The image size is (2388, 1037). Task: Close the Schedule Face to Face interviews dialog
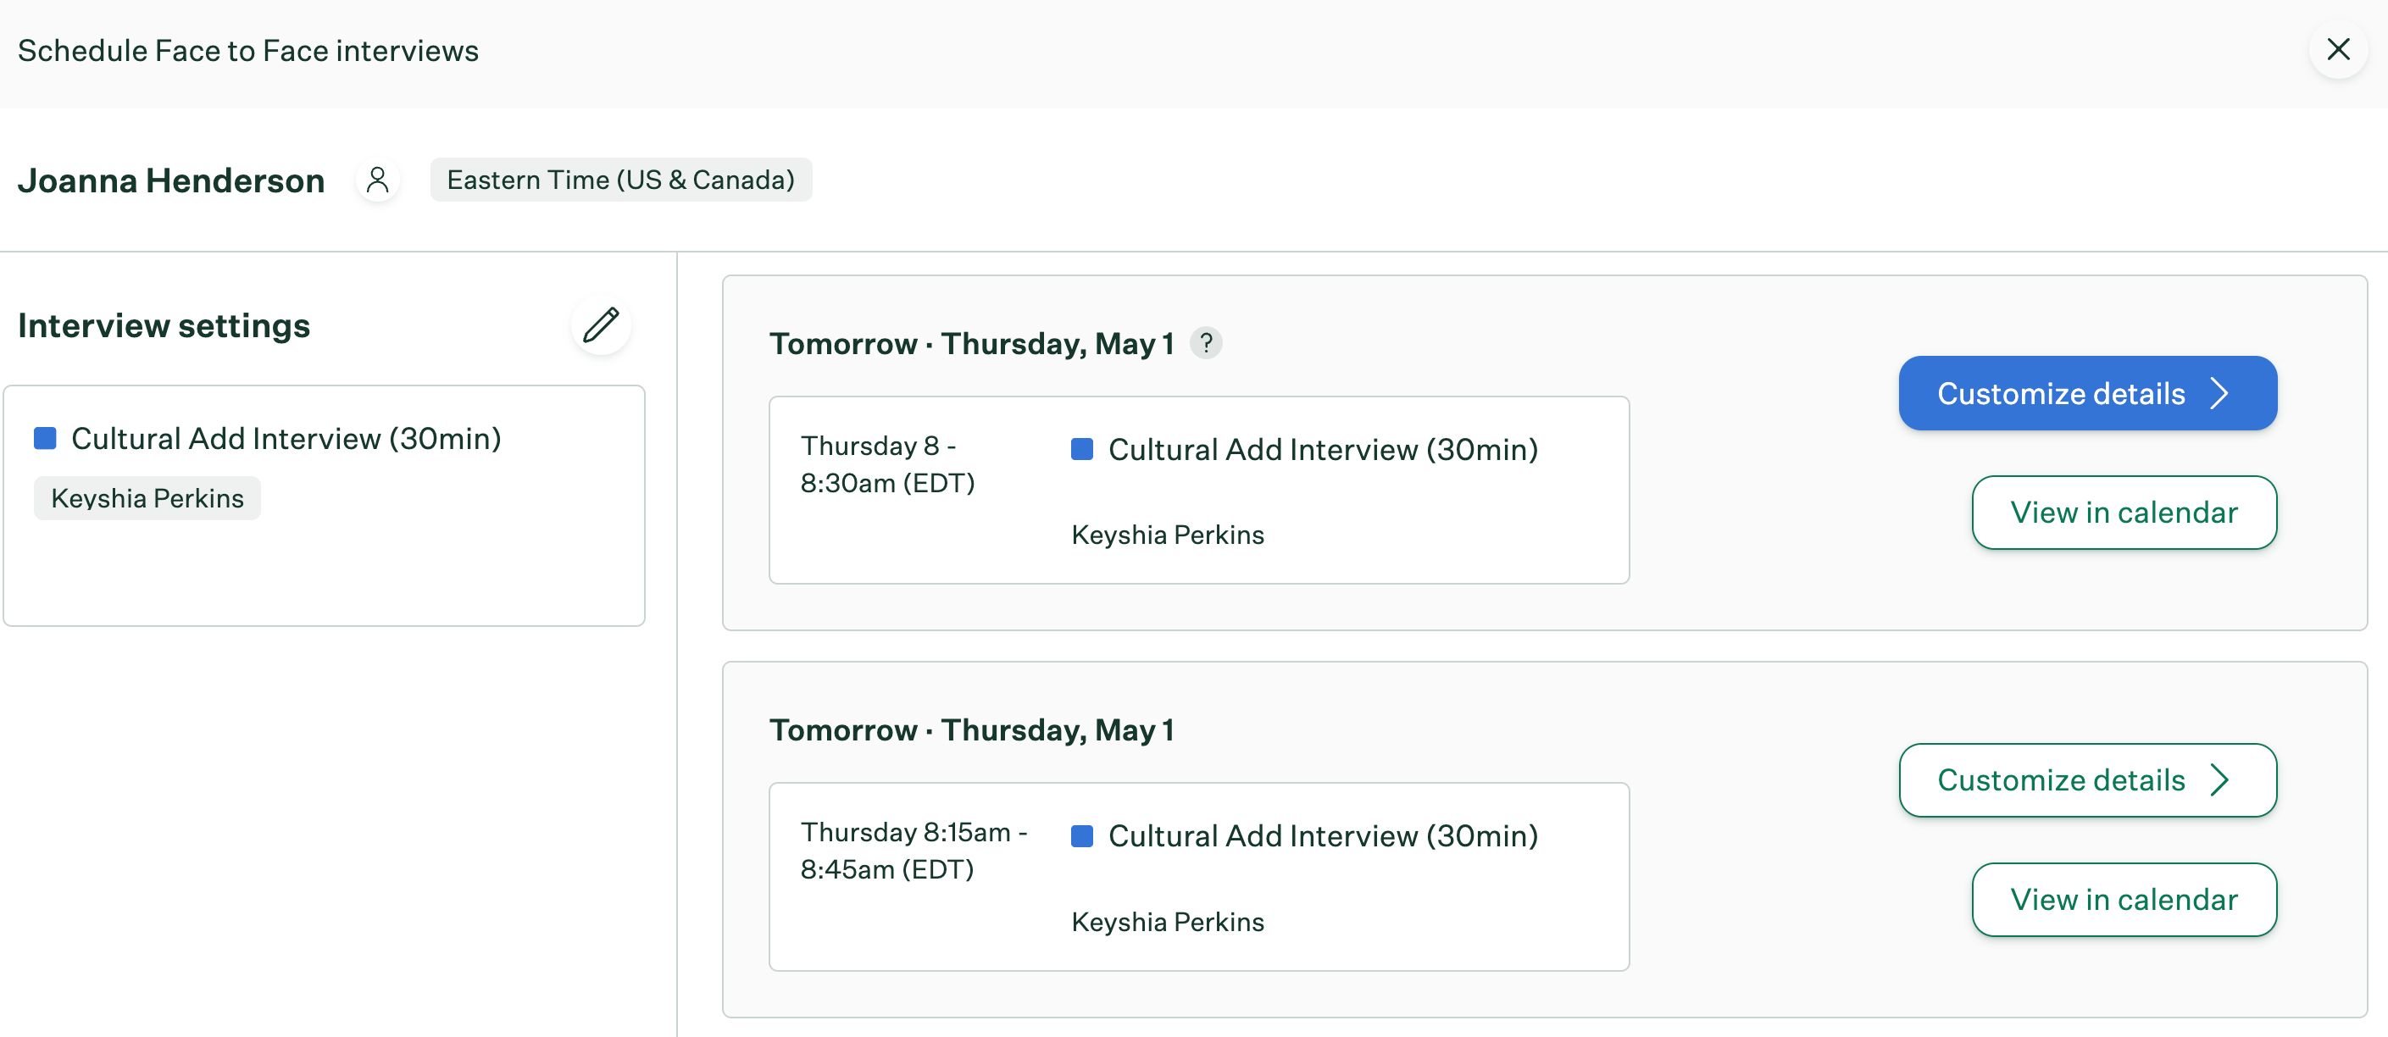[2338, 49]
